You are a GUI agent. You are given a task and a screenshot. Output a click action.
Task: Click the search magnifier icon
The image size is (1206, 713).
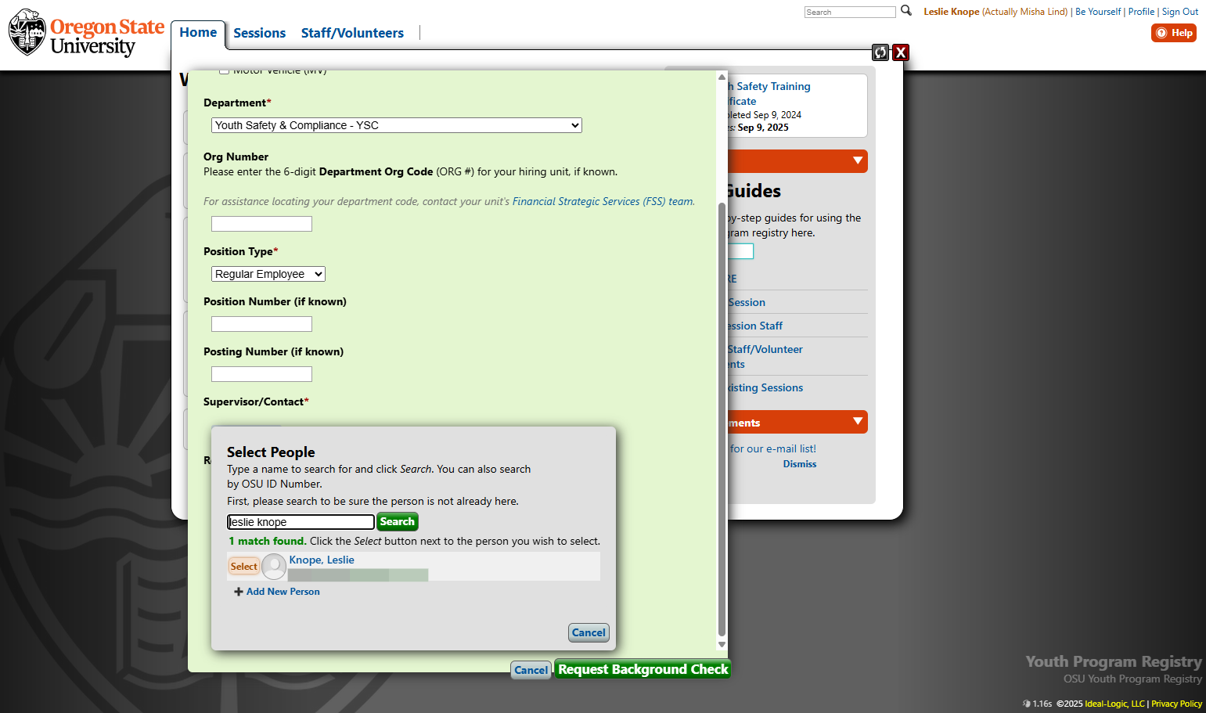coord(906,11)
